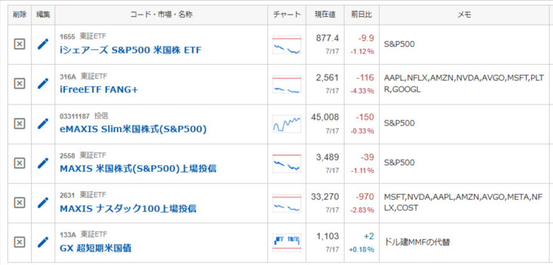View the GX 超短期米国債 mini chart
Image resolution: width=553 pixels, height=265 pixels.
pos(287,242)
